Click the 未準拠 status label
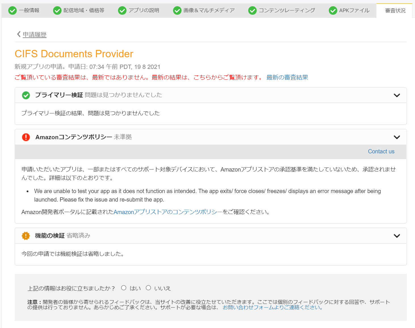 pyautogui.click(x=123, y=137)
